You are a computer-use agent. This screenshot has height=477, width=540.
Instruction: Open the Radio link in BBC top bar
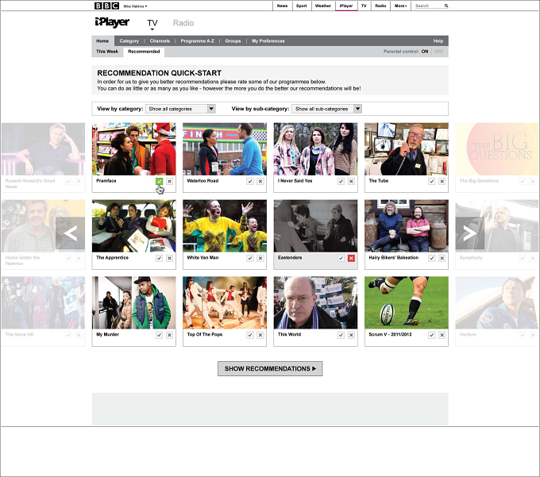[380, 6]
